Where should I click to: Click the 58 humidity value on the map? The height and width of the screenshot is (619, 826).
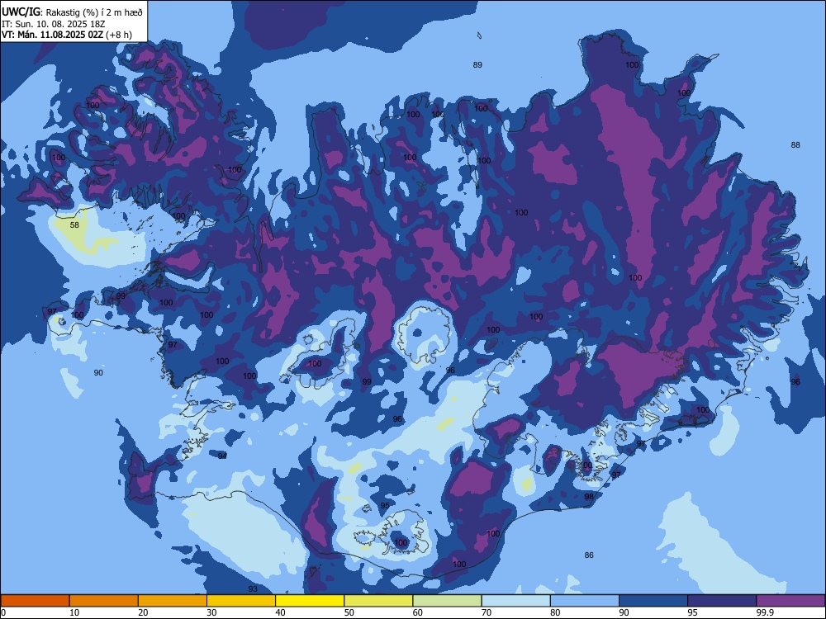tap(74, 224)
